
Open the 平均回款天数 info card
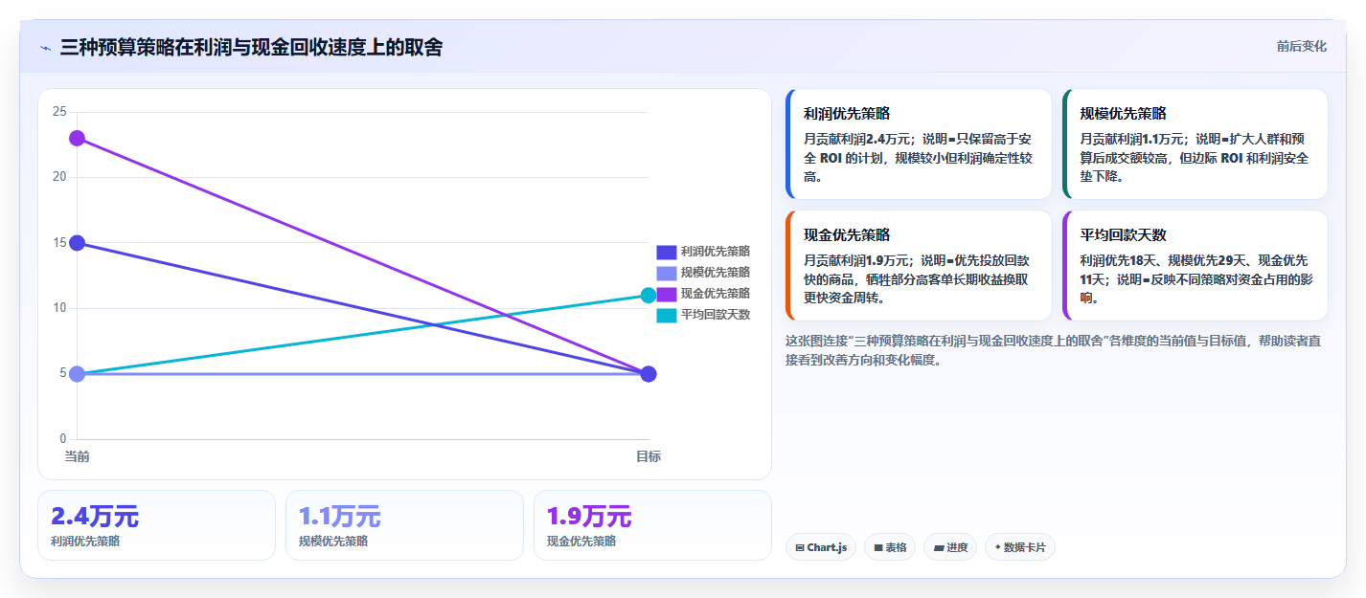1195,266
